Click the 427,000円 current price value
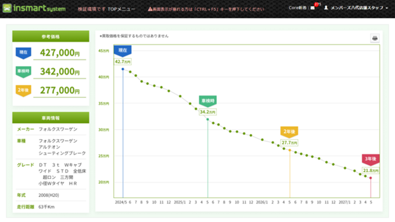395x222 pixels. (x=59, y=52)
